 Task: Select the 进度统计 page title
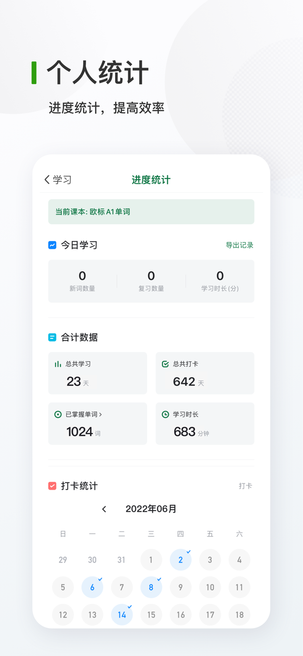click(151, 180)
